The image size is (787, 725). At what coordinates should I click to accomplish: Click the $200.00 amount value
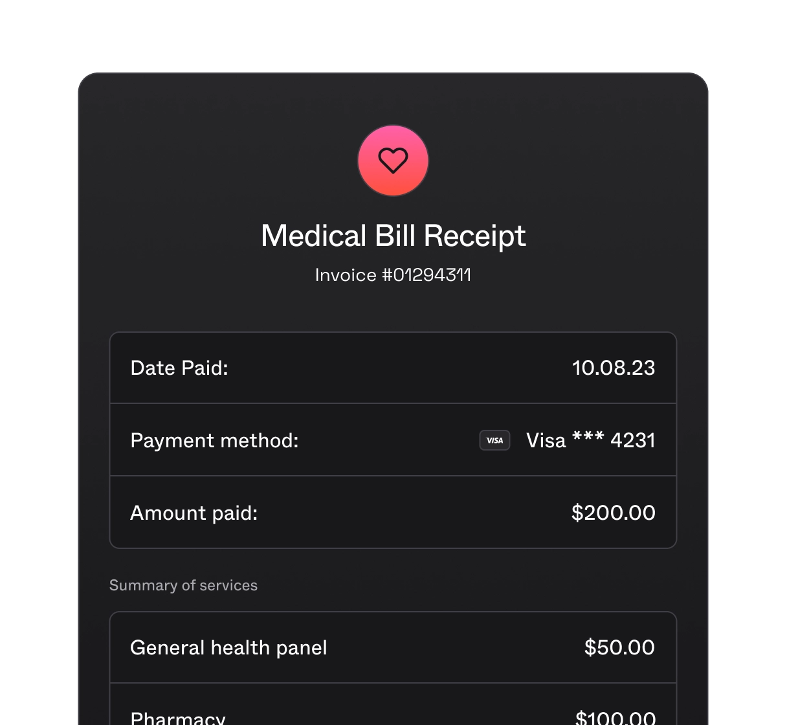click(x=613, y=513)
